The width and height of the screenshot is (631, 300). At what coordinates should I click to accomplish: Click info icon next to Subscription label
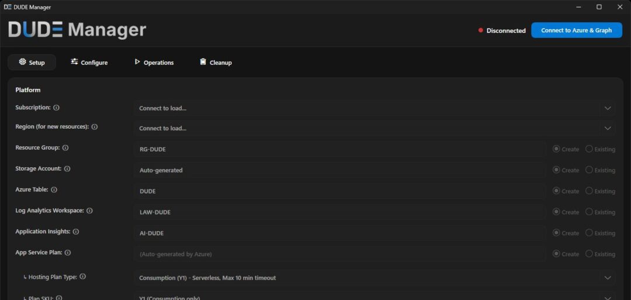click(57, 108)
